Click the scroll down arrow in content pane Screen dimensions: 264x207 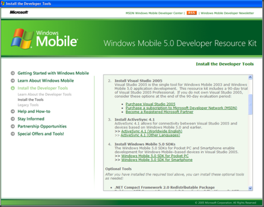250,188
